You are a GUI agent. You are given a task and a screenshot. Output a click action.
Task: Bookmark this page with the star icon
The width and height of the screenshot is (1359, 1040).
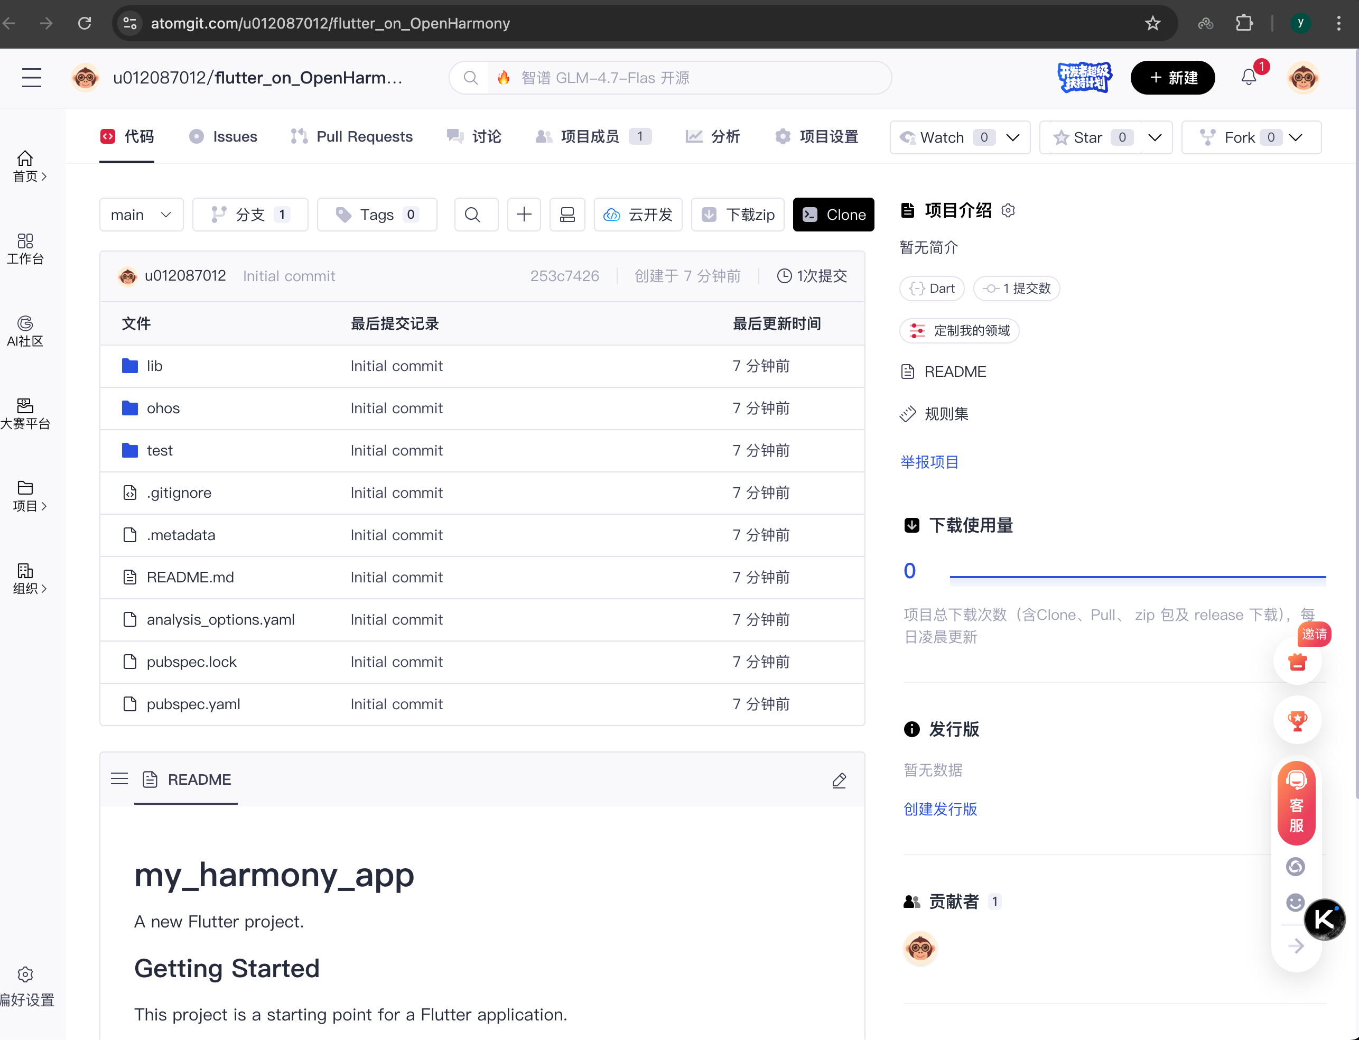1152,24
